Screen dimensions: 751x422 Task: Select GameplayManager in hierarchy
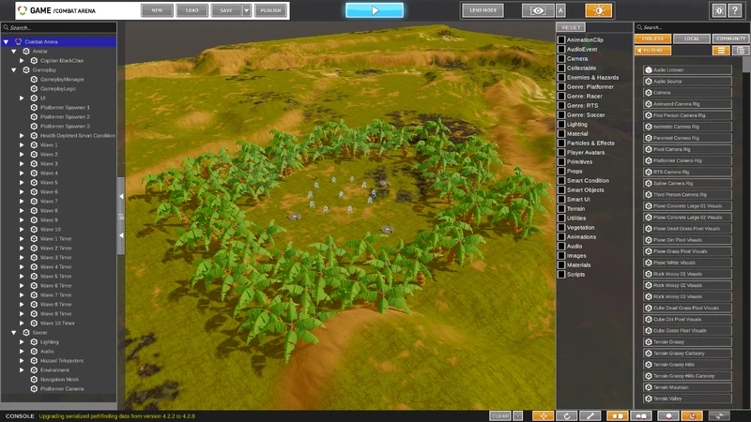(x=62, y=80)
